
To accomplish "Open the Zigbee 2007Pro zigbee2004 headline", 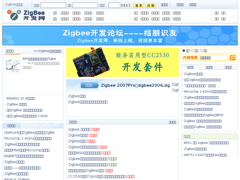I will (x=135, y=85).
